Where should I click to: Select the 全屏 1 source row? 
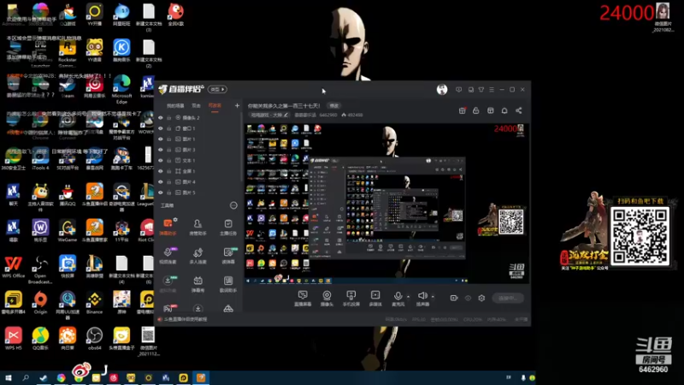tap(198, 171)
